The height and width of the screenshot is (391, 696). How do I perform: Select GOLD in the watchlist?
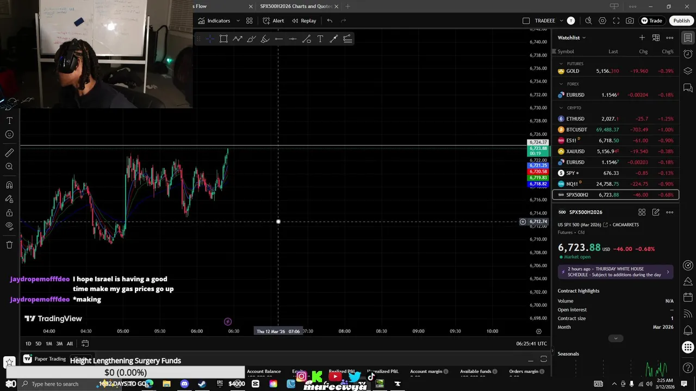click(x=616, y=71)
